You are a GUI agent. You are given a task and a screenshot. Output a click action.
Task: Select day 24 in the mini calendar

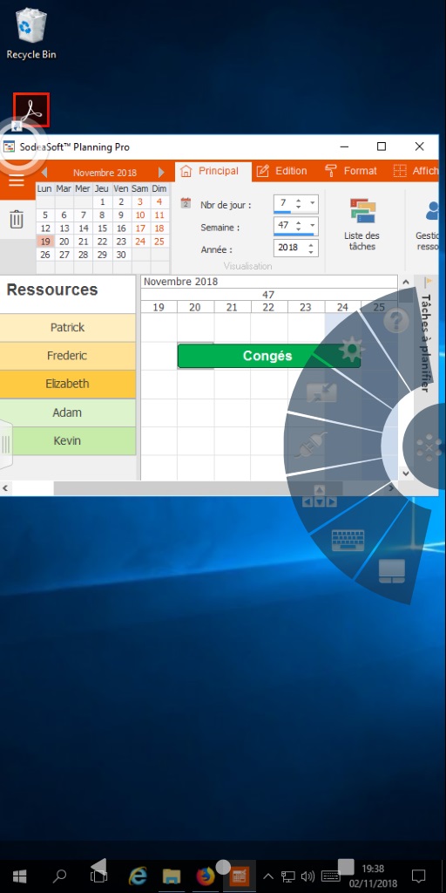(x=140, y=242)
